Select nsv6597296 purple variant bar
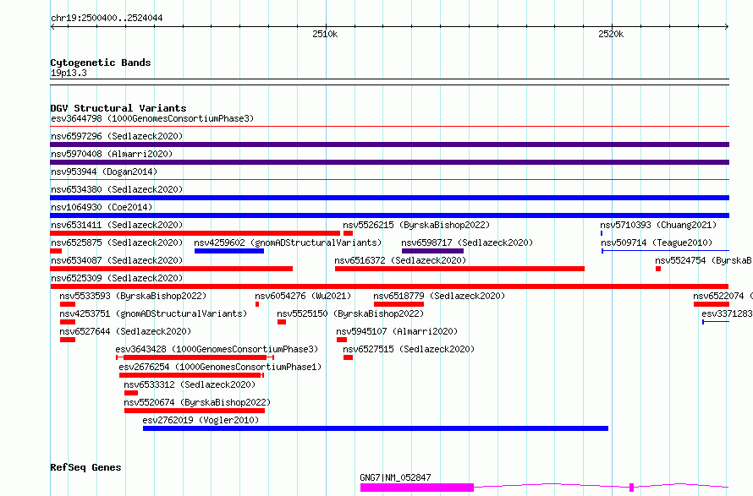This screenshot has height=496, width=753. point(389,144)
